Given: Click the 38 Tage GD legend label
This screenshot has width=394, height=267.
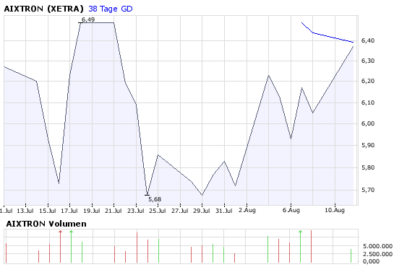Looking at the screenshot, I should coord(111,9).
